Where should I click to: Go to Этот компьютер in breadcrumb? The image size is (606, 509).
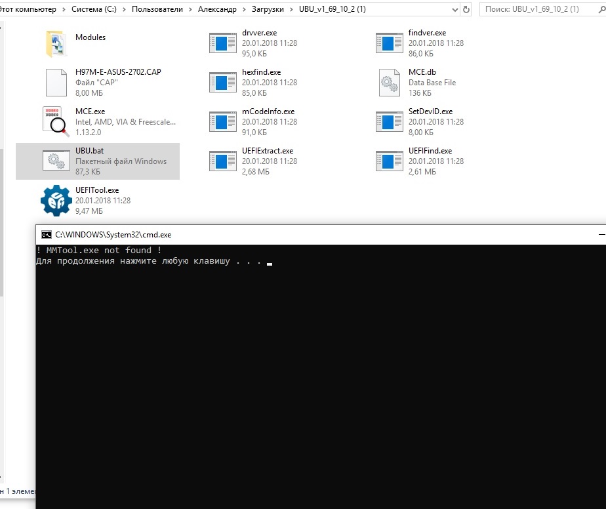click(x=28, y=9)
